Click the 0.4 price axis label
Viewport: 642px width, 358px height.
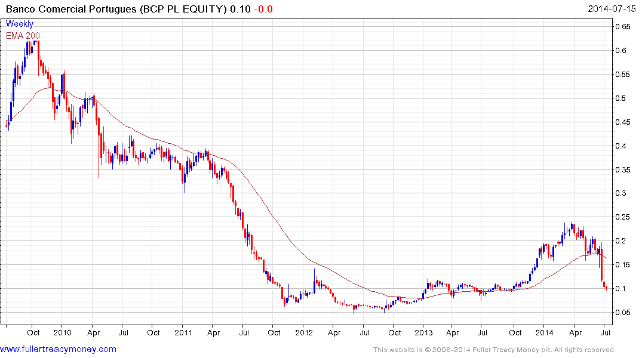pos(621,146)
